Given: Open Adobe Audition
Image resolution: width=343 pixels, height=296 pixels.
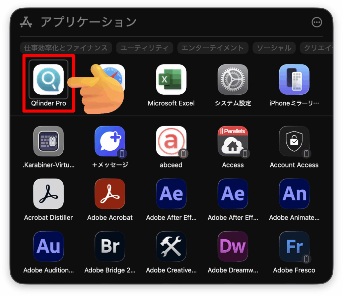Looking at the screenshot, I should tap(49, 247).
